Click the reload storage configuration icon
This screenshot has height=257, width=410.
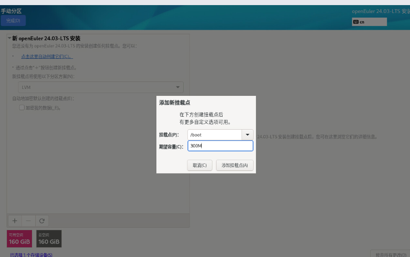(x=42, y=221)
